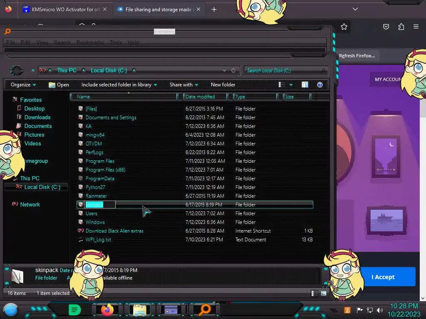Open a new Firefox tab with plus
The width and height of the screenshot is (426, 319).
click(214, 10)
